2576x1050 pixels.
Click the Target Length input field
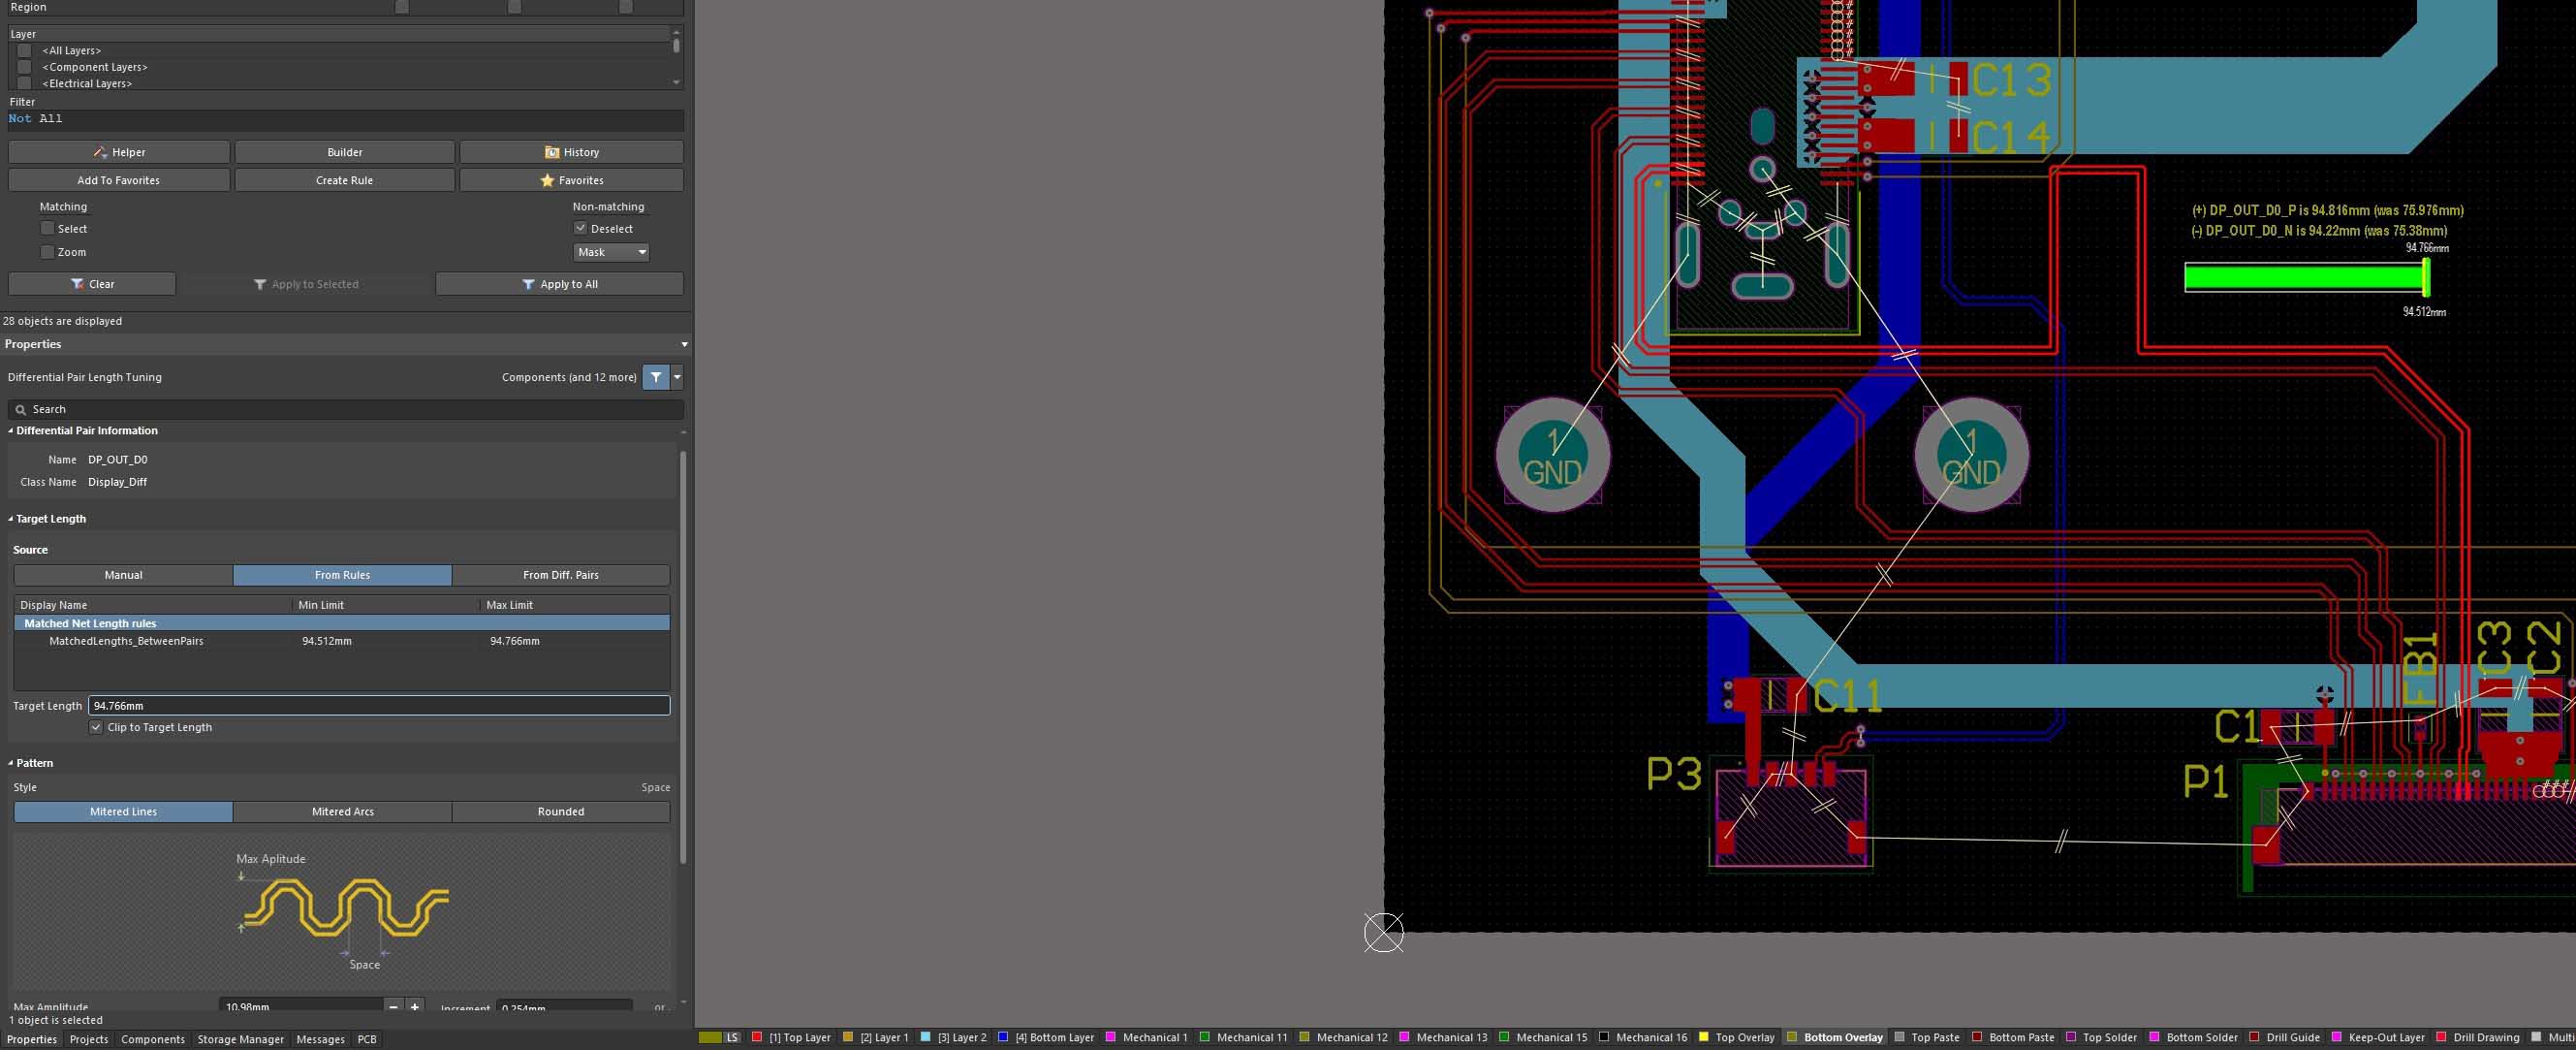click(378, 705)
